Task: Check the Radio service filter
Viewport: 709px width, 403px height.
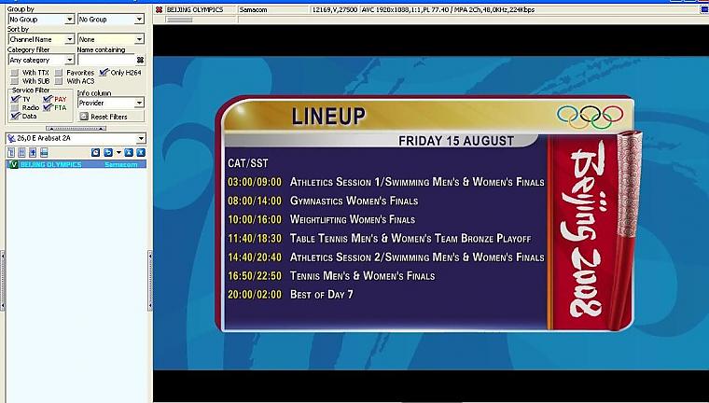Action: [x=15, y=107]
